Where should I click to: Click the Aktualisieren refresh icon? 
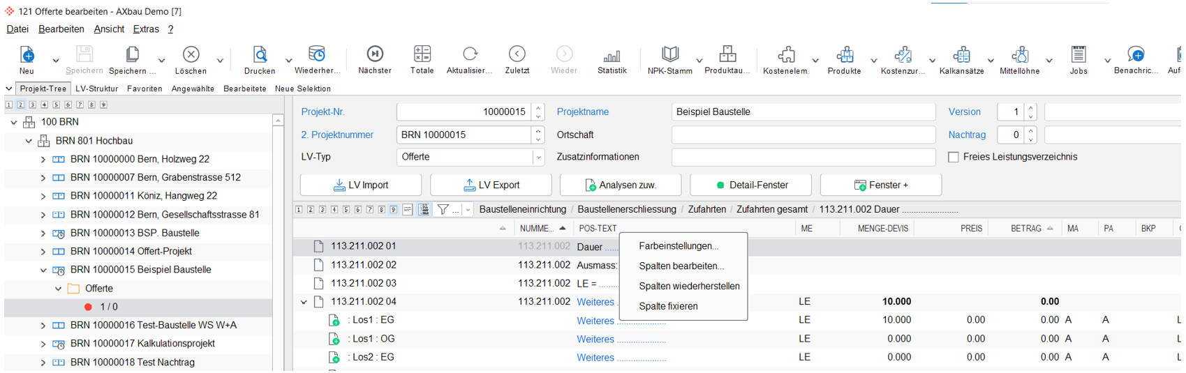pos(470,54)
